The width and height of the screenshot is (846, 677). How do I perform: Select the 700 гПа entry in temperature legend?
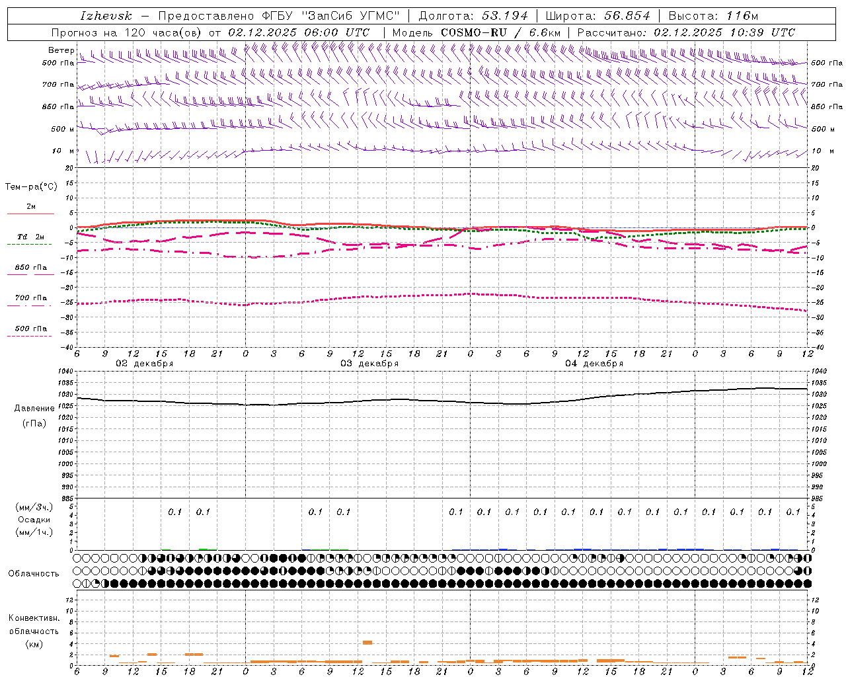pyautogui.click(x=30, y=298)
